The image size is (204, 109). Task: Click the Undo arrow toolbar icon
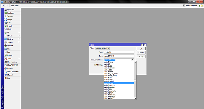click(x=3, y=6)
